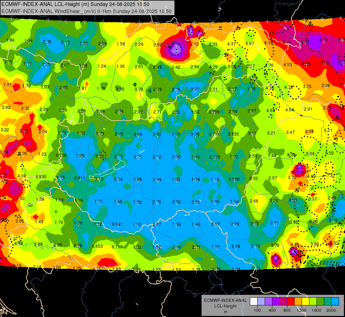
Task: Click the wind shear value 0.553
Action: click(x=98, y=247)
